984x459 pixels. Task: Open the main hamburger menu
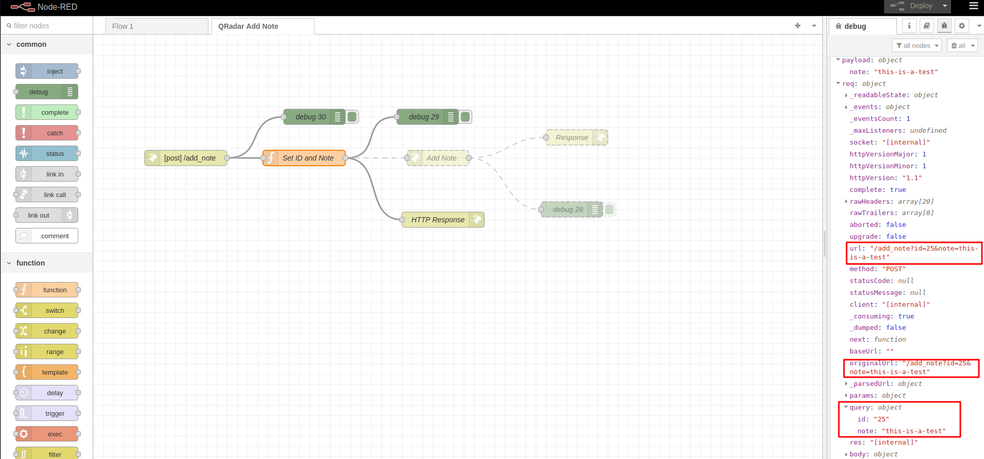[x=973, y=6]
